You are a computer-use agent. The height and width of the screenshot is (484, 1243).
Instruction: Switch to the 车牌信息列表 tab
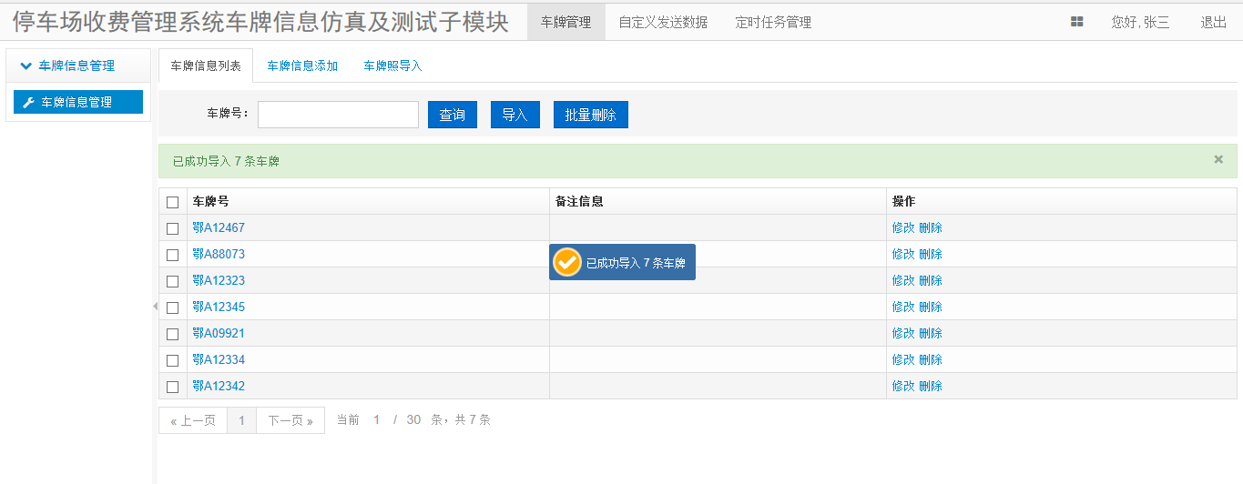pyautogui.click(x=206, y=66)
